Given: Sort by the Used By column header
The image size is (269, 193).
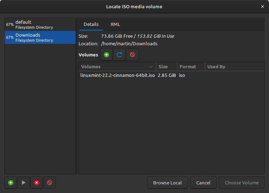Looking at the screenshot, I should [235, 66].
